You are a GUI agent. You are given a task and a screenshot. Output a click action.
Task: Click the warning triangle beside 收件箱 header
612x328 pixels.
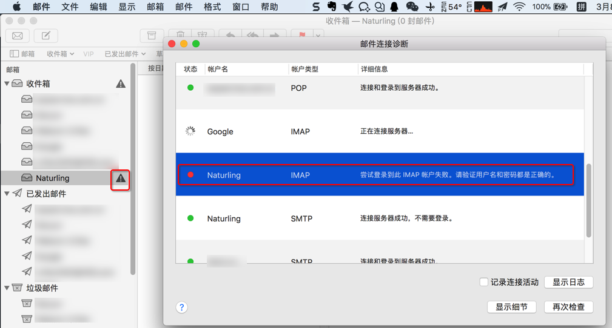pyautogui.click(x=121, y=84)
